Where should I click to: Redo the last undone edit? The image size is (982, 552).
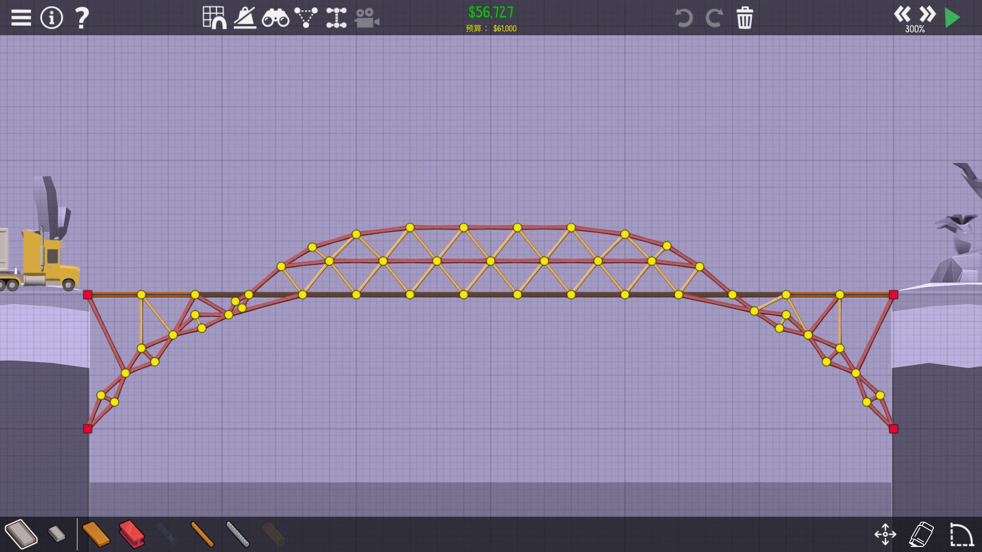714,18
